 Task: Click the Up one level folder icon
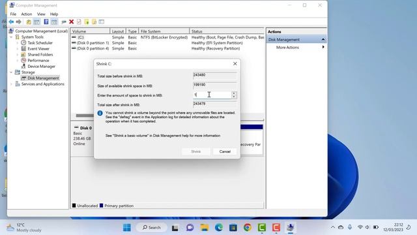point(29,22)
